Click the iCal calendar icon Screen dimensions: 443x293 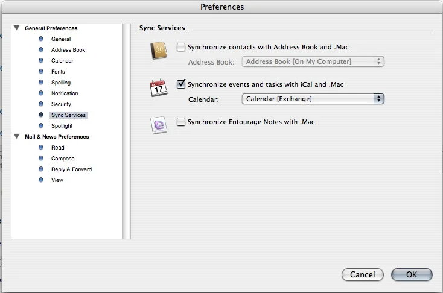click(158, 88)
